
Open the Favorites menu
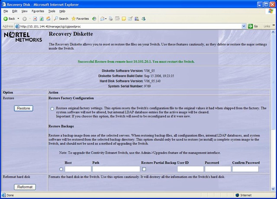pos(38,11)
